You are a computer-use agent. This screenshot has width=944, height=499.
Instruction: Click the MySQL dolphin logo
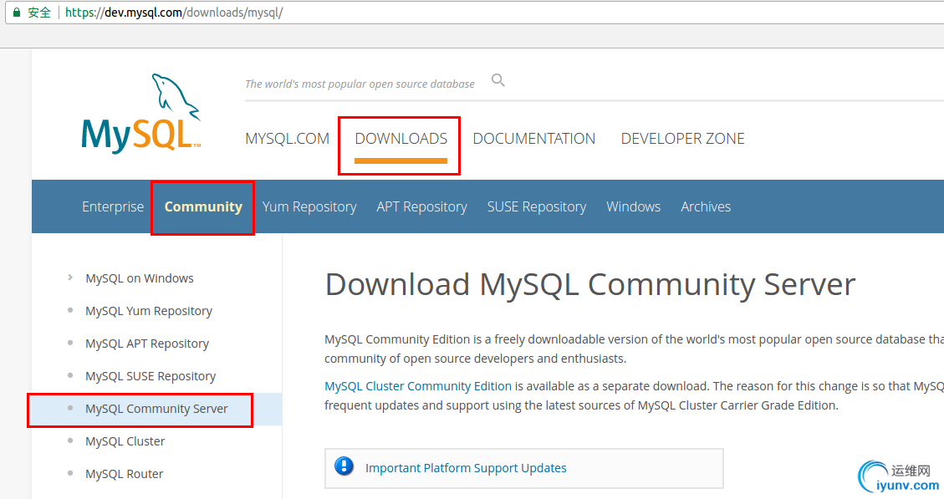pos(140,113)
